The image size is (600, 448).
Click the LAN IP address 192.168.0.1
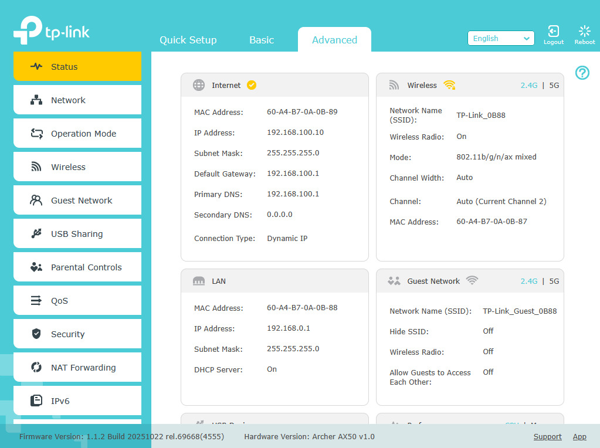click(x=288, y=328)
